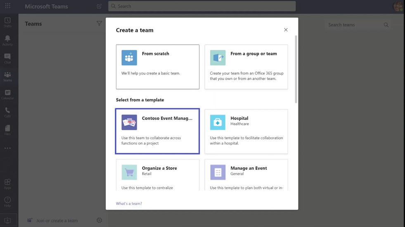Click the General category label
The image size is (405, 227).
[x=237, y=174]
